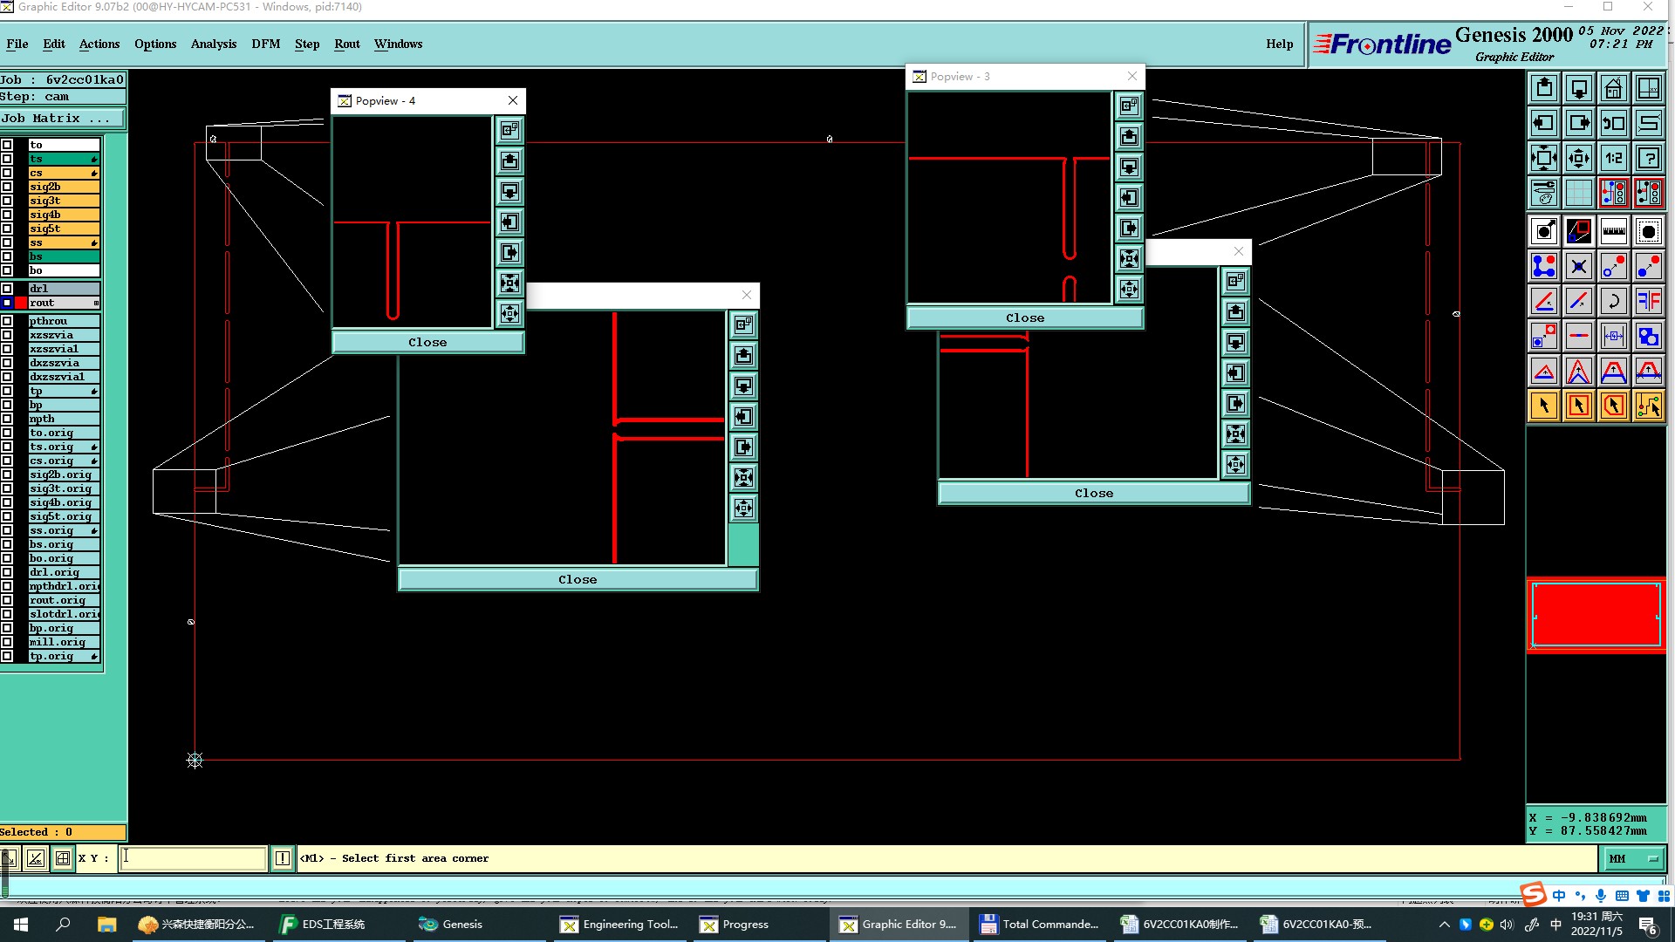Toggle the sig2b layer checkbox
The image size is (1675, 942).
point(7,187)
